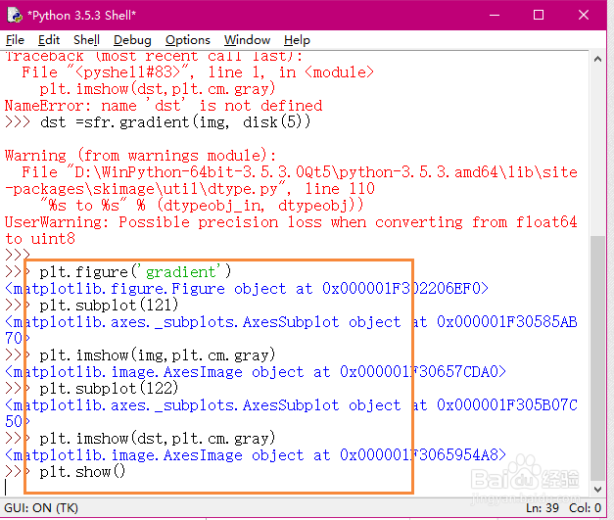Click the '*Python 3.5.3 Shell*' window title
The width and height of the screenshot is (614, 520).
click(x=82, y=16)
